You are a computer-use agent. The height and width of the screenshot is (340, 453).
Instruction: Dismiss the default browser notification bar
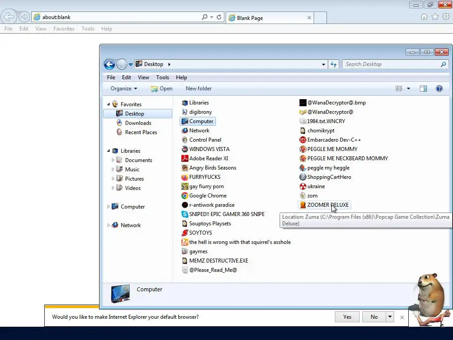[402, 317]
